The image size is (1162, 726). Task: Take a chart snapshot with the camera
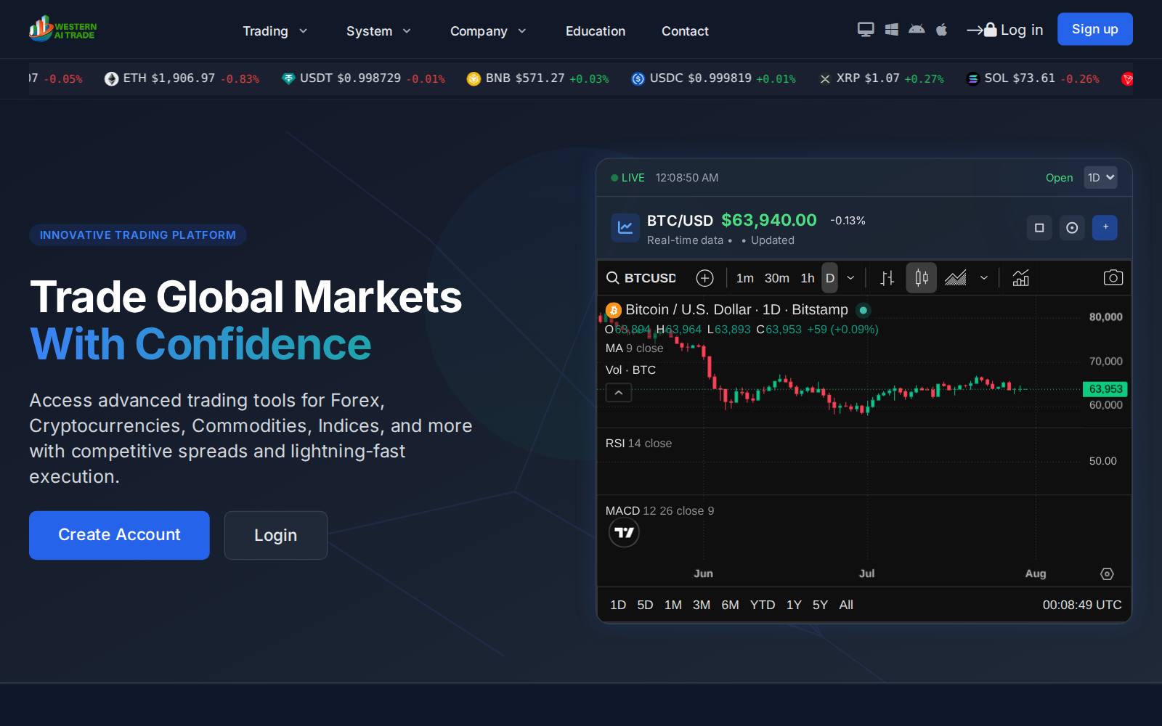[1113, 278]
